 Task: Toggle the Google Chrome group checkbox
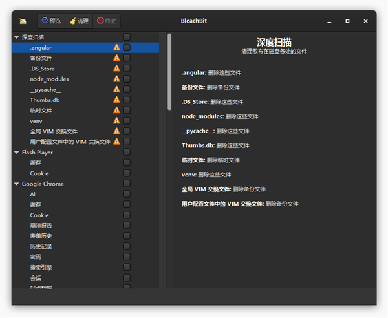pos(127,184)
